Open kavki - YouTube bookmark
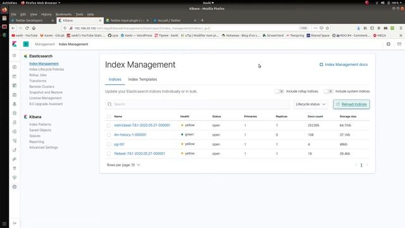This screenshot has height=228, width=405. coord(25,35)
